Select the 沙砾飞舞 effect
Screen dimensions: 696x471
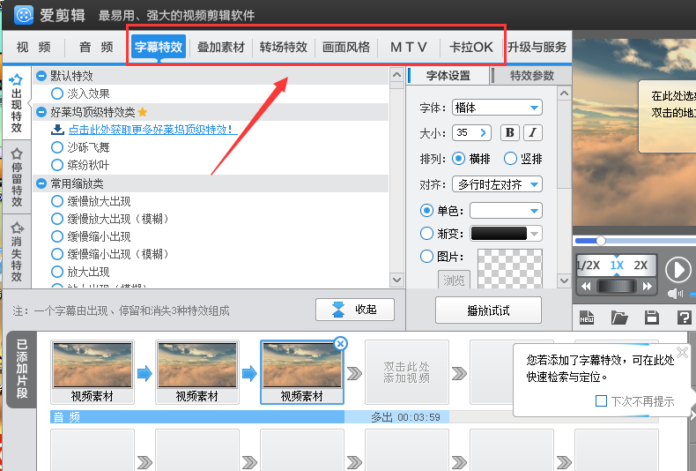click(56, 147)
